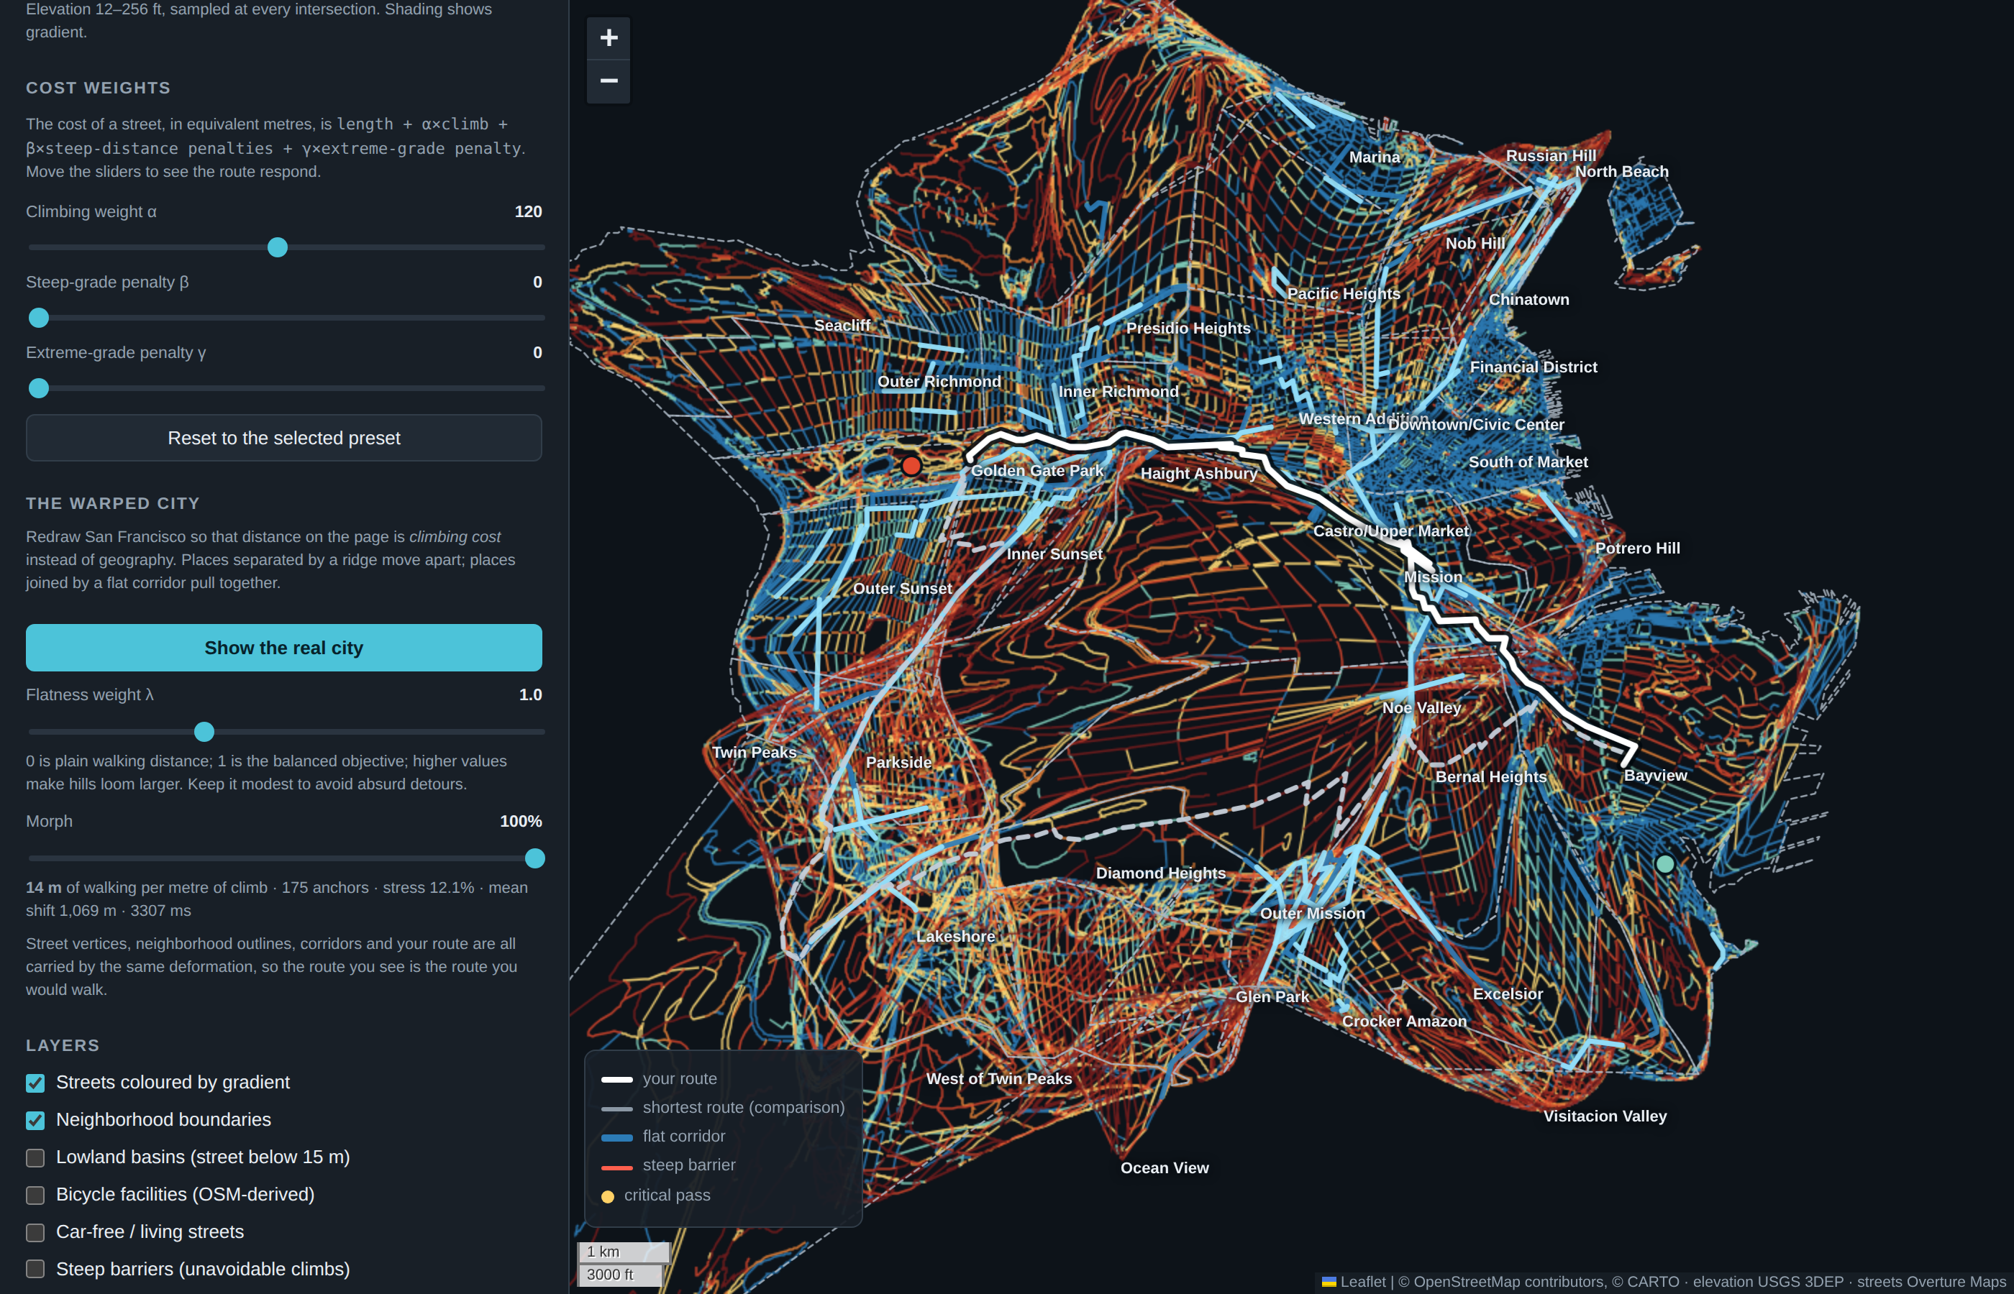This screenshot has width=2014, height=1294.
Task: Turn on Car-free / living streets layer
Action: (x=35, y=1233)
